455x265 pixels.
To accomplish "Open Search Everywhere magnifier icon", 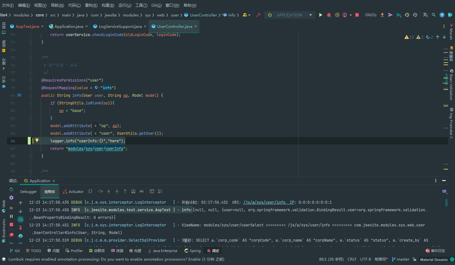I will coord(434,15).
